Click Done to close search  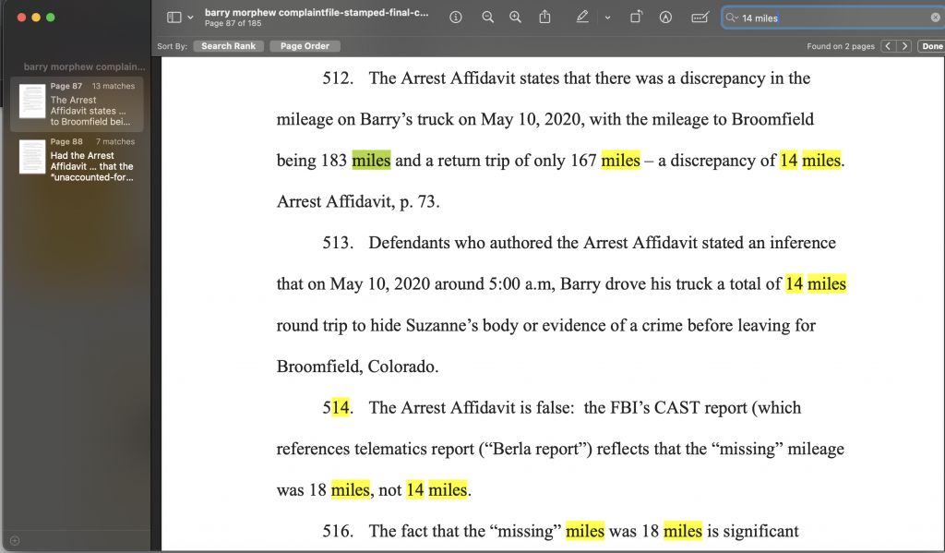click(x=931, y=46)
